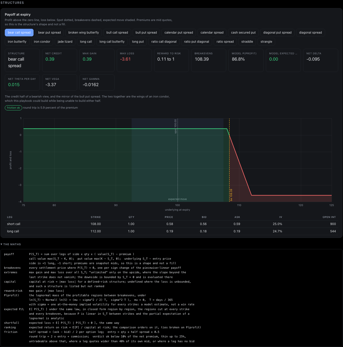Image resolution: width=343 pixels, height=347 pixels.
Task: Click the 0.58 price of short call
Action: coord(170,224)
